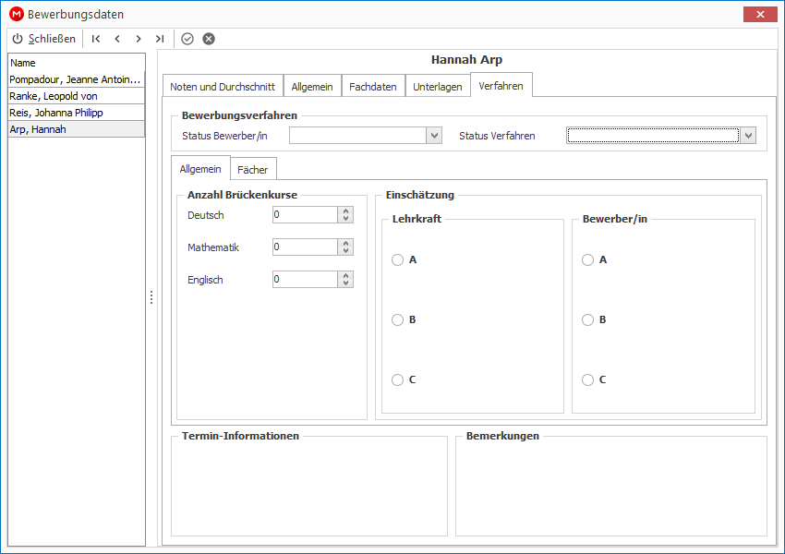Select Lehrkraft rating A radio button
This screenshot has height=554, width=785.
pyautogui.click(x=397, y=259)
